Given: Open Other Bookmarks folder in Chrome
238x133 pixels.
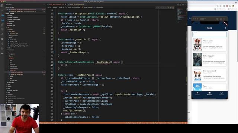Looking at the screenshot, I should pos(220,9).
